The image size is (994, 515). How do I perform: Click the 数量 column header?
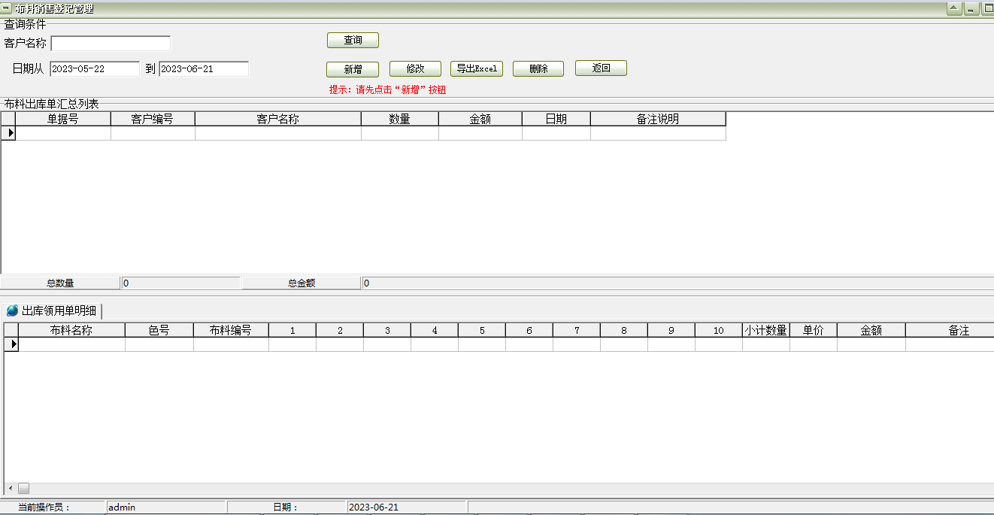400,119
